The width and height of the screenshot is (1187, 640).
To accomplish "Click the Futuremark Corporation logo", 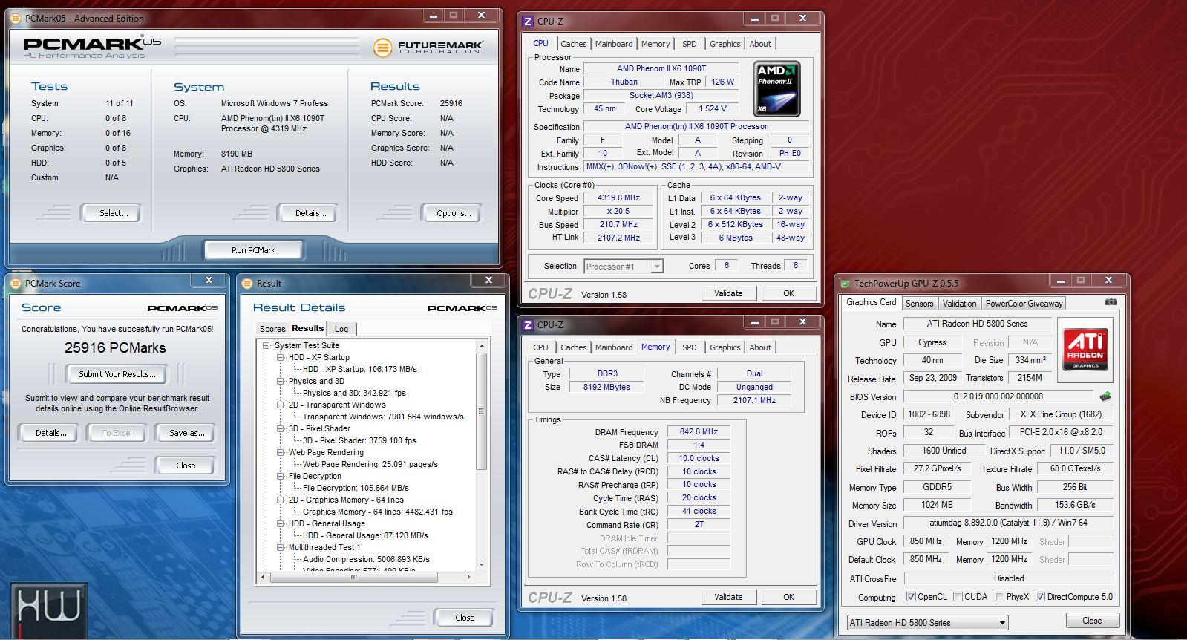I will click(x=428, y=48).
